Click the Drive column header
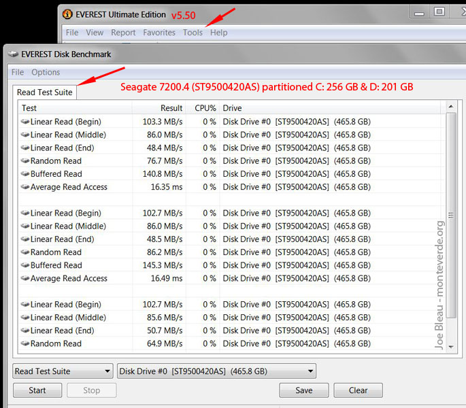466x408 pixels. click(x=330, y=108)
